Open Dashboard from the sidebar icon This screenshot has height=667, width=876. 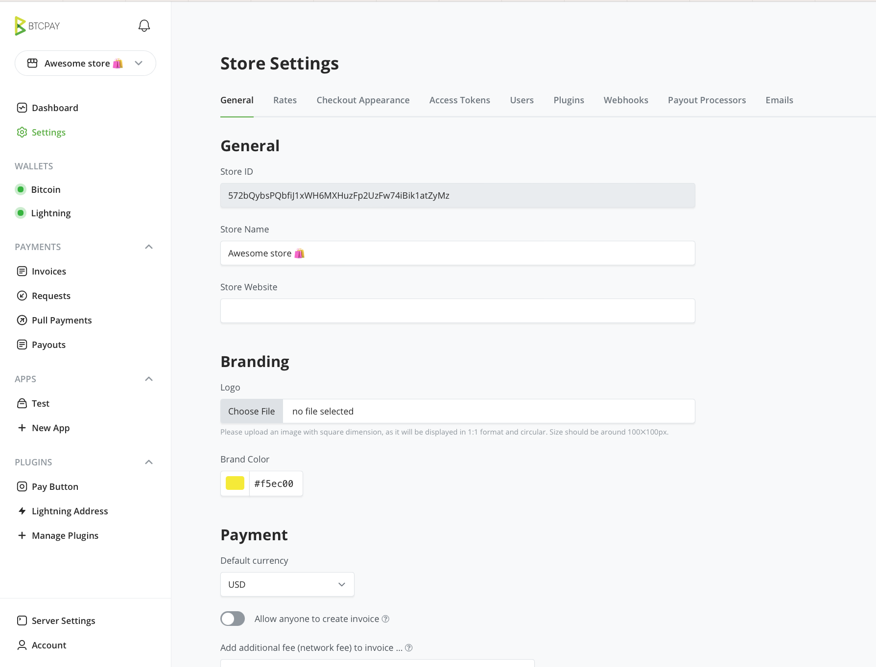(22, 108)
